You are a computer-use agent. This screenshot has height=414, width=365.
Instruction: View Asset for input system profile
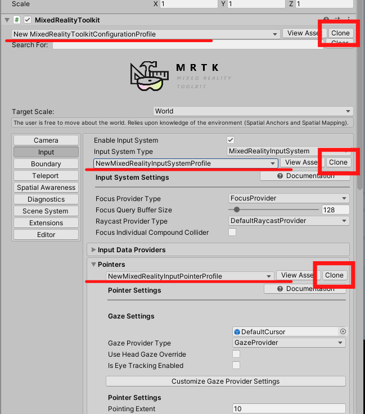[x=303, y=162]
